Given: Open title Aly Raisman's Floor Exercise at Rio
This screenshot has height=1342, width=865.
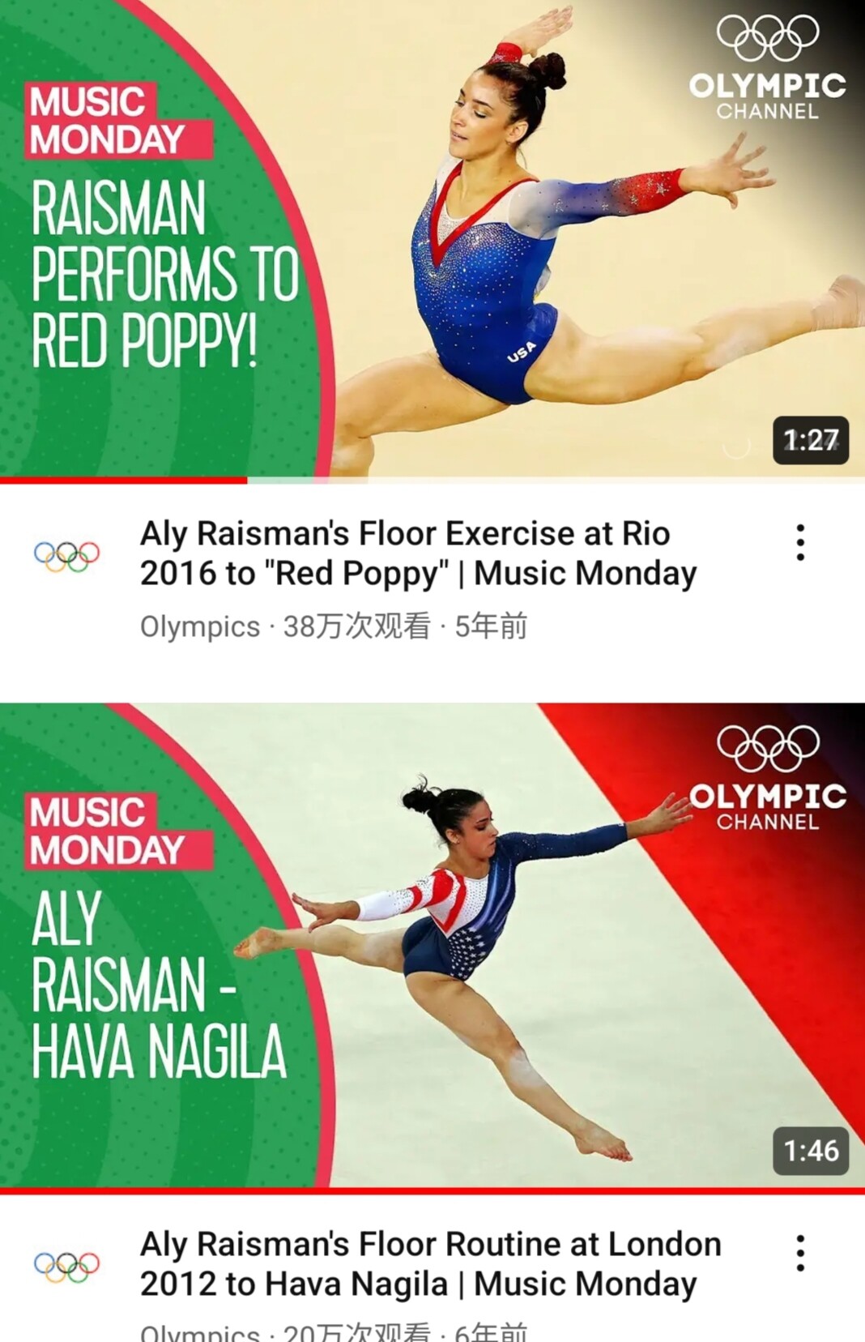Looking at the screenshot, I should 418,553.
